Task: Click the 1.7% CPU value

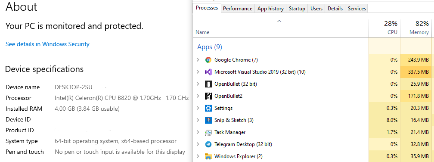Action: [x=391, y=132]
